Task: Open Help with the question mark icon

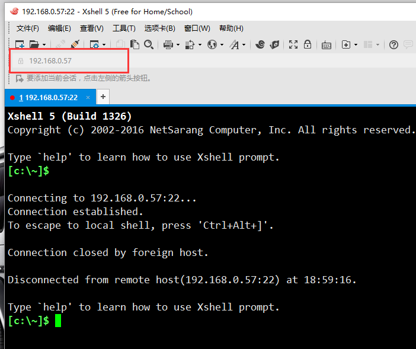Action: coord(393,44)
